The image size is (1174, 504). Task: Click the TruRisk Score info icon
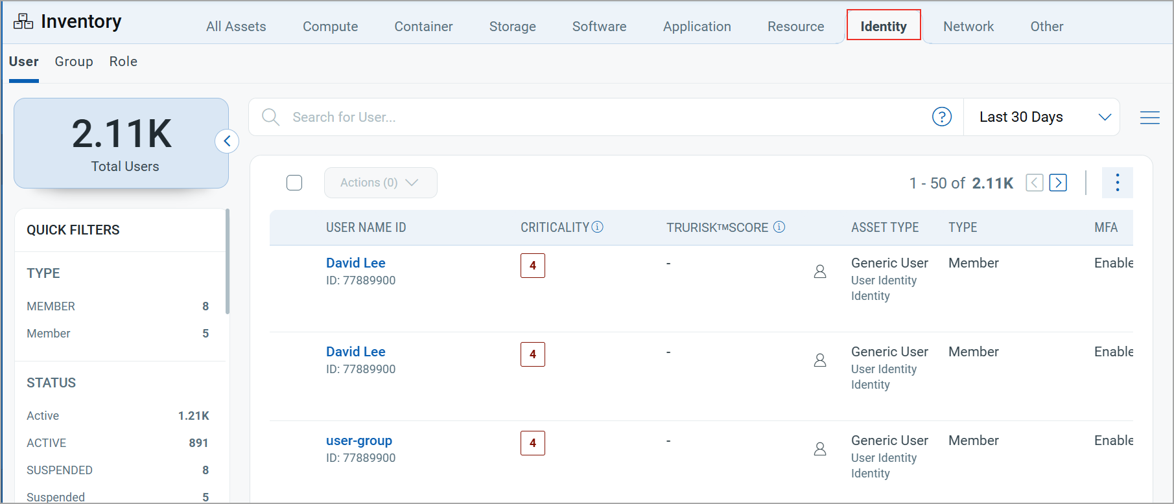pyautogui.click(x=779, y=227)
